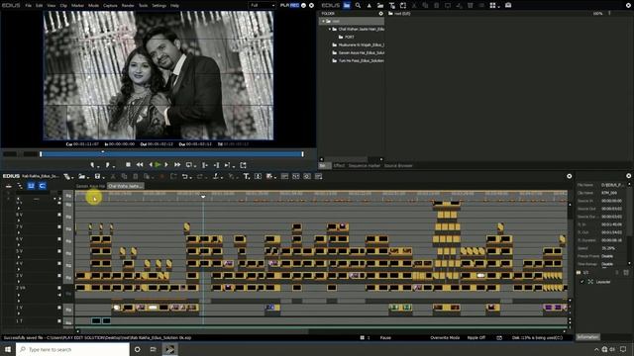634x356 pixels.
Task: Select the Tum Ho Paas folder in bin
Action: 359,60
